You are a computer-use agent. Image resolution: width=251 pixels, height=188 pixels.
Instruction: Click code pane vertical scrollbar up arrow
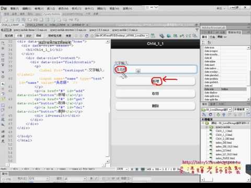(108, 41)
